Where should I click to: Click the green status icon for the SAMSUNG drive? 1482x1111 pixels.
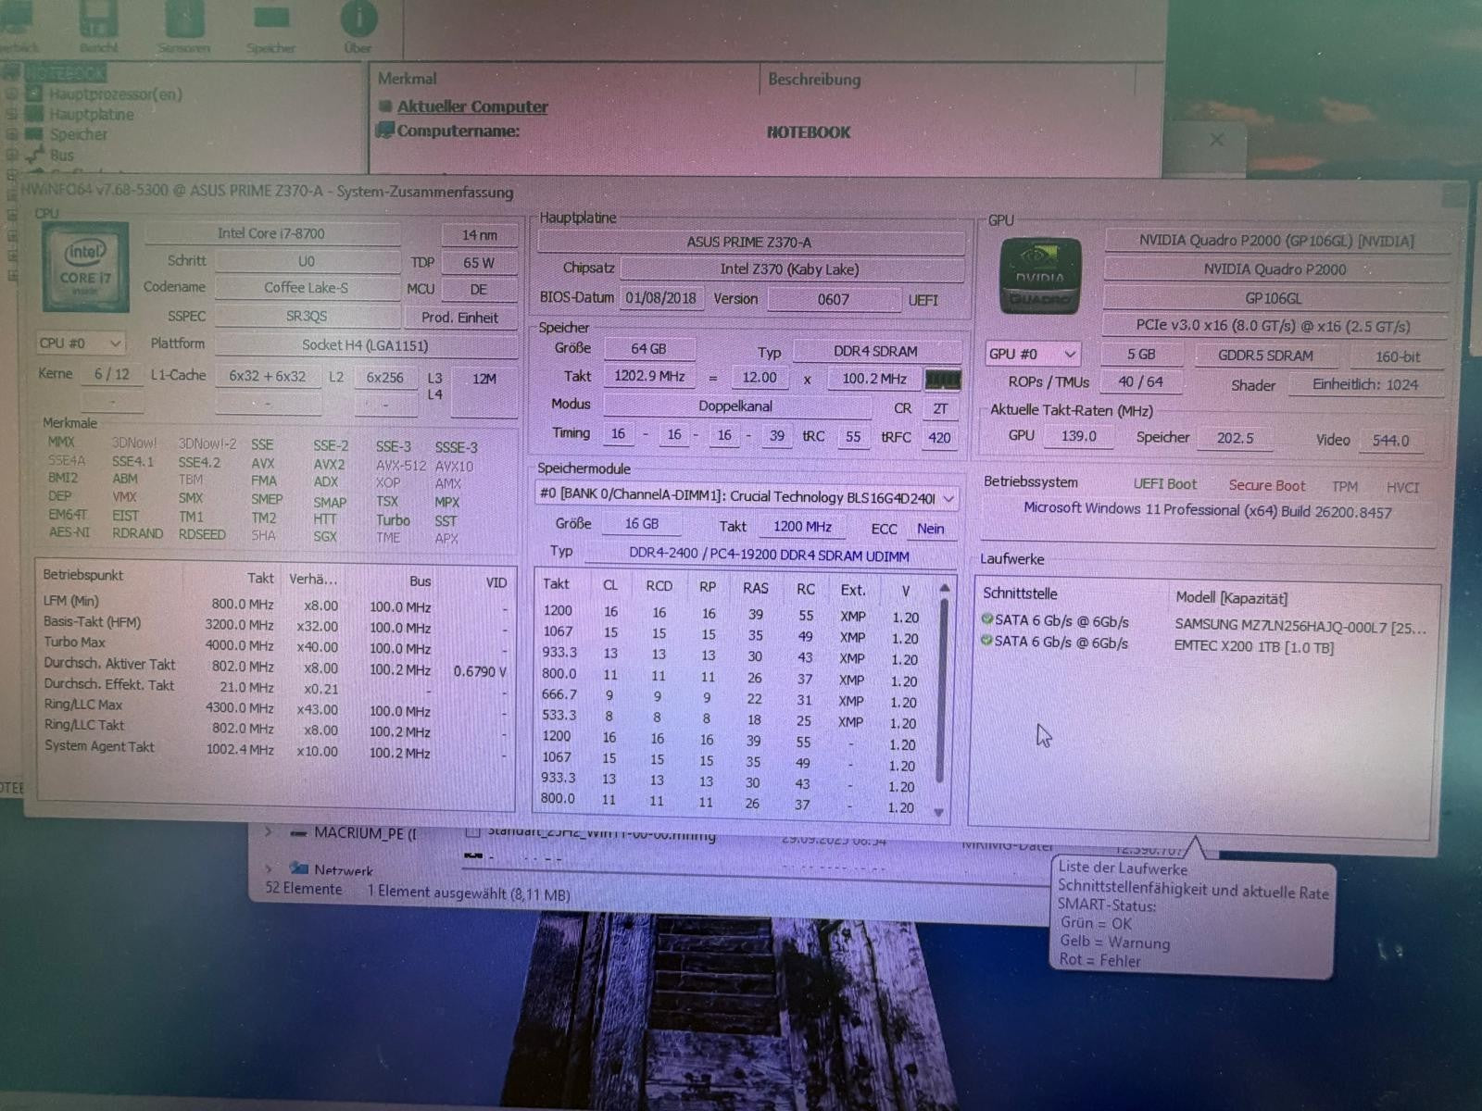click(987, 619)
